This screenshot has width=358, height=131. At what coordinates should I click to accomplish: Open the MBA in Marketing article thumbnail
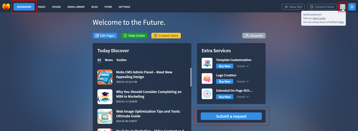105,97
